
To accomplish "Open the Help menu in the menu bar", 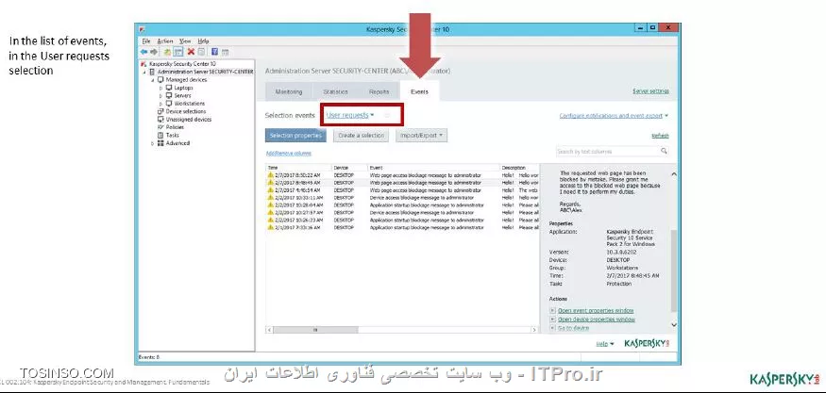I will [203, 41].
